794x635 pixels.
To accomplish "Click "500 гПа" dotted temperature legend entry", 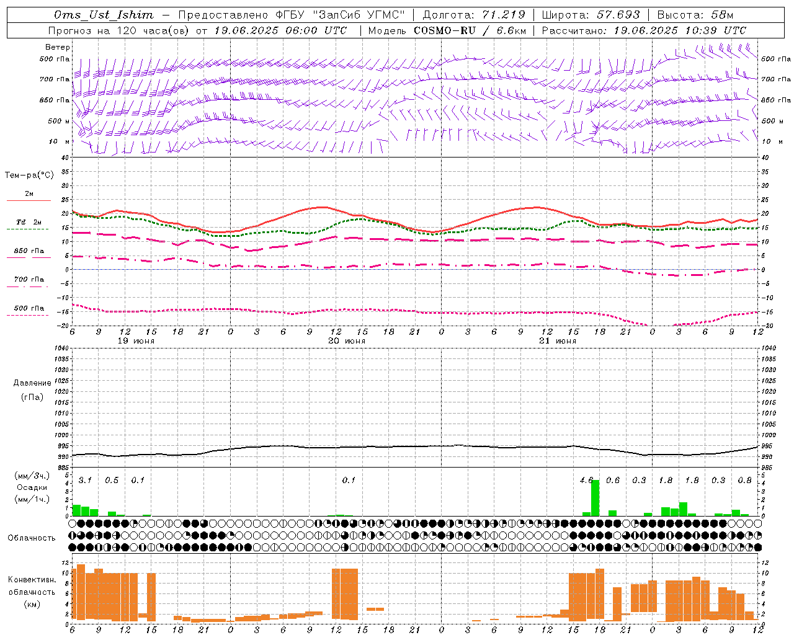I will [x=29, y=310].
